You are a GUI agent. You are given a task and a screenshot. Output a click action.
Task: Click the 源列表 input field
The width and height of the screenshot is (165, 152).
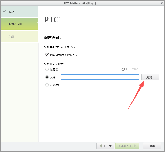click(x=100, y=85)
